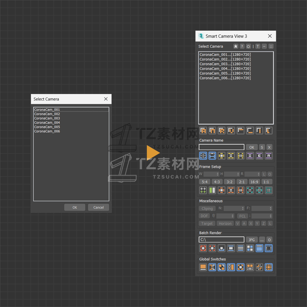Toggle the fifth Global Switches bracketed-square icon

240,267
